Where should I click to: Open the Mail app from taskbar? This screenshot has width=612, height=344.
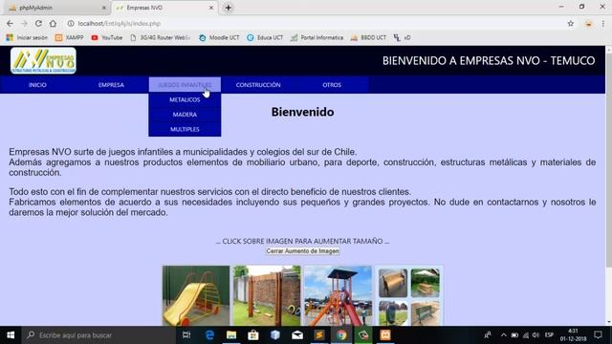297,335
